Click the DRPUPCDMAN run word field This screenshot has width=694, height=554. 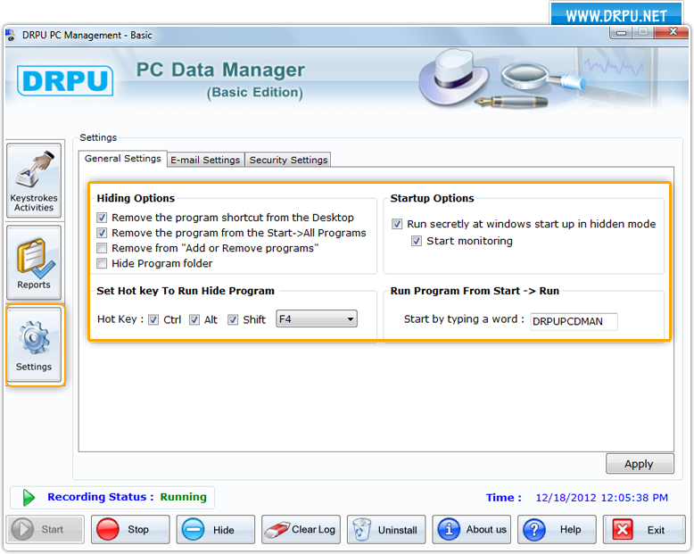(574, 321)
